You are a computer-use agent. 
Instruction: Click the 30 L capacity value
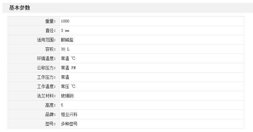[x=65, y=49]
